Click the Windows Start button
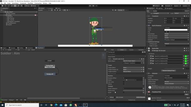This screenshot has width=191, height=107. [2, 105]
